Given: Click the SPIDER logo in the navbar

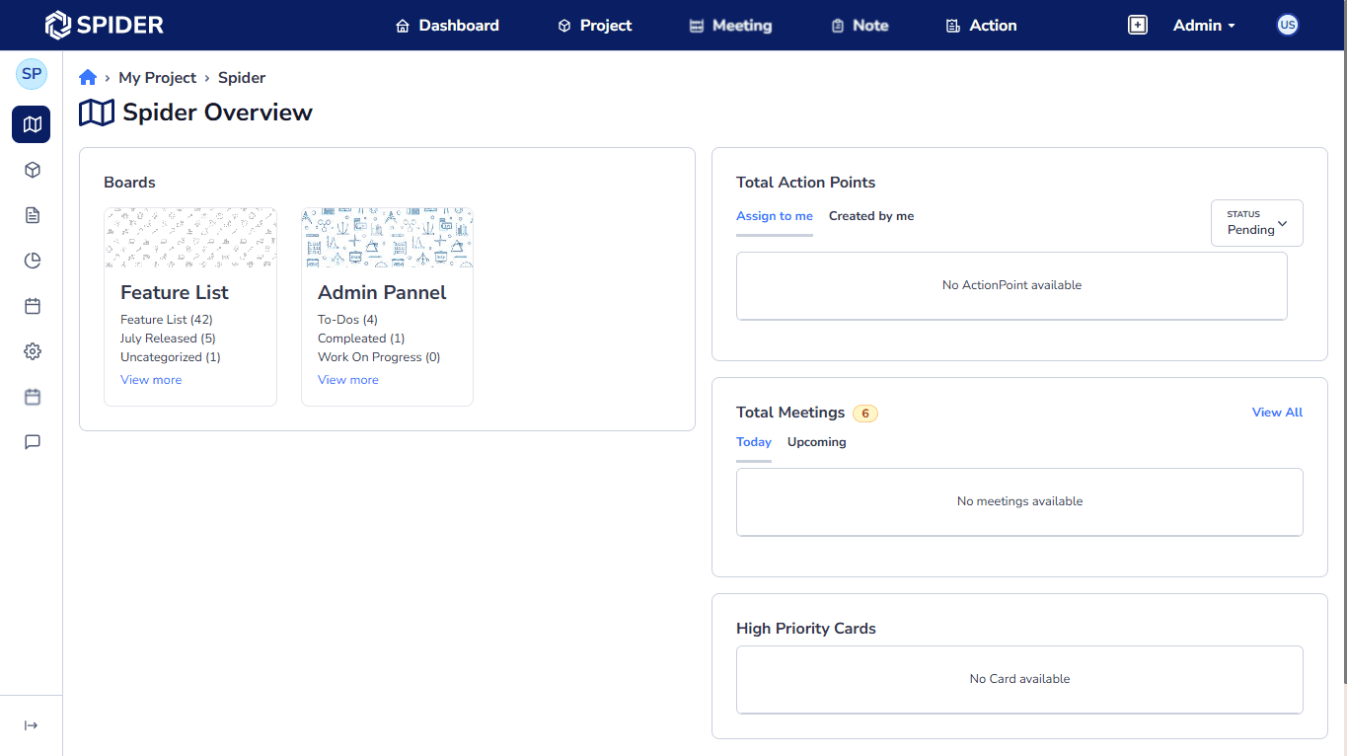Looking at the screenshot, I should [105, 25].
